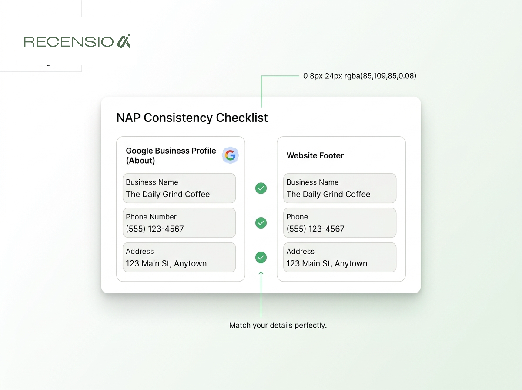Select the Google profile Address field
The height and width of the screenshot is (390, 522).
pyautogui.click(x=179, y=257)
